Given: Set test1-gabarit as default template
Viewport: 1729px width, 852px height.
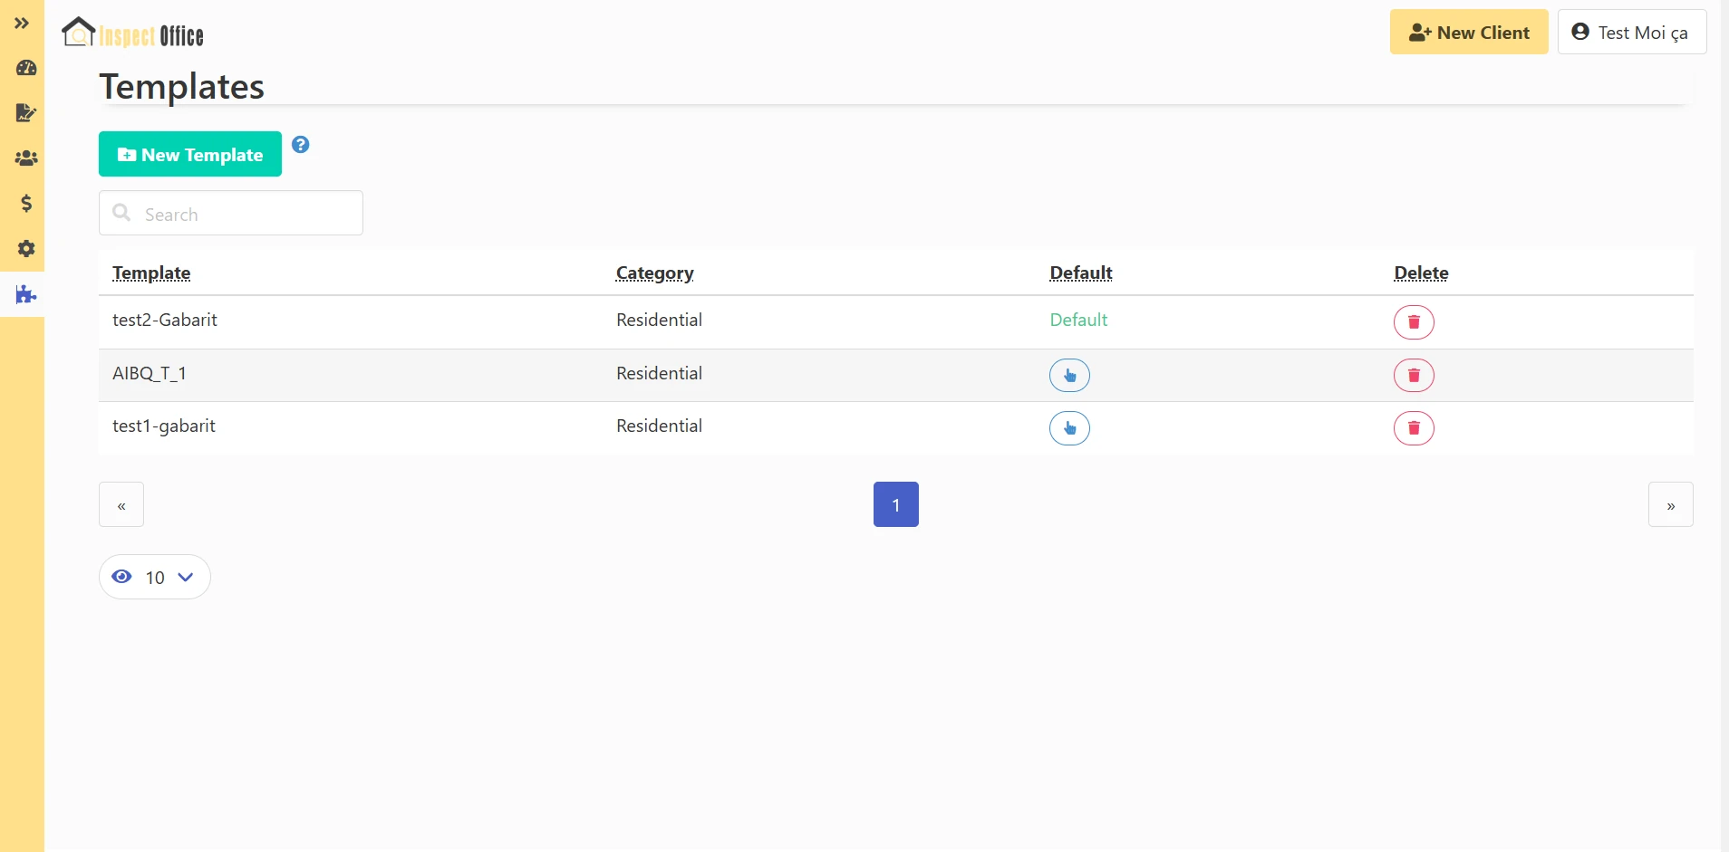Looking at the screenshot, I should coord(1069,428).
